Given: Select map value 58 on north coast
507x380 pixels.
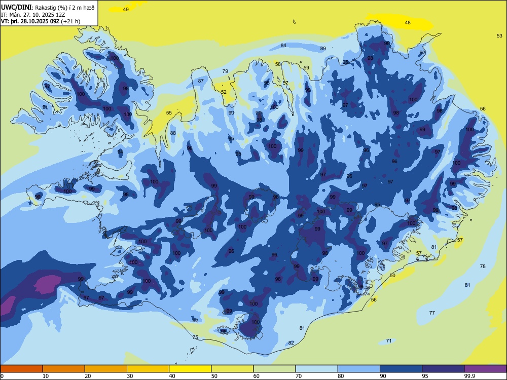Looking at the screenshot, I should point(278,64).
